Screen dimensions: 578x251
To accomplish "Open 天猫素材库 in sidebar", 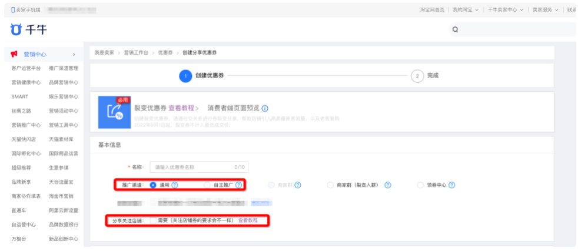I will click(x=61, y=139).
